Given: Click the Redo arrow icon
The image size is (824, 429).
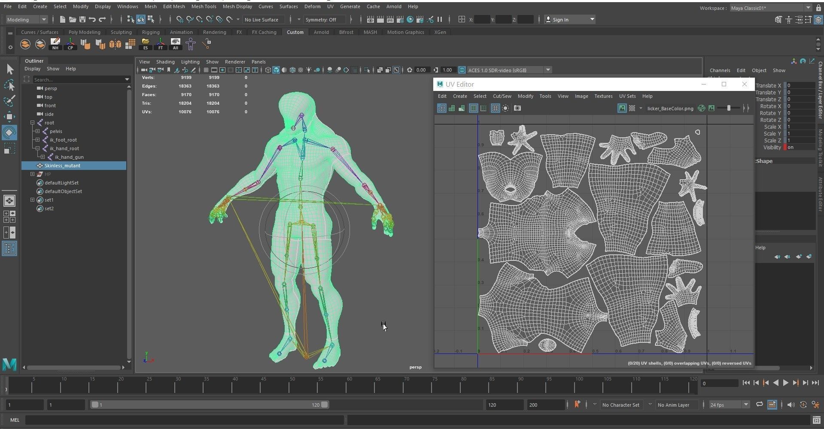Looking at the screenshot, I should [x=102, y=19].
